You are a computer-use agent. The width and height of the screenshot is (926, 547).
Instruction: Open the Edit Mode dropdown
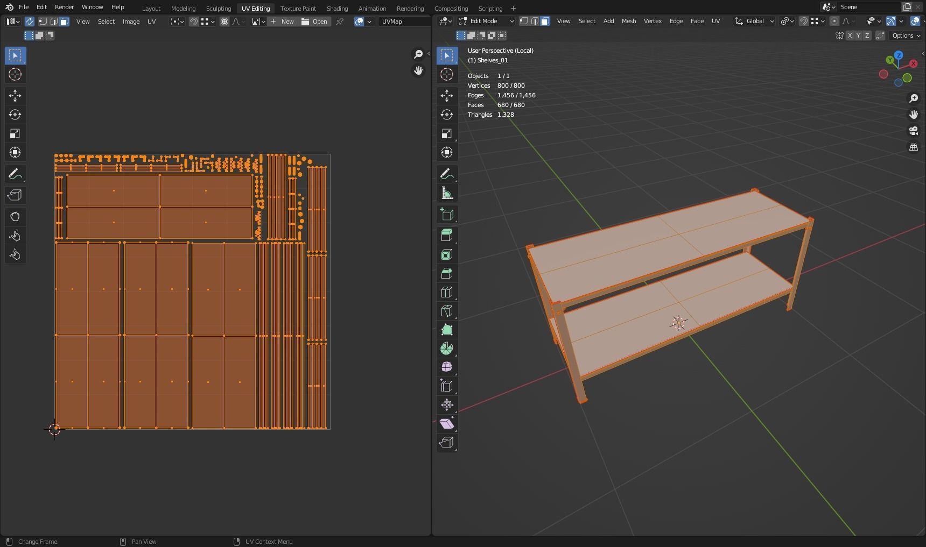coord(487,21)
